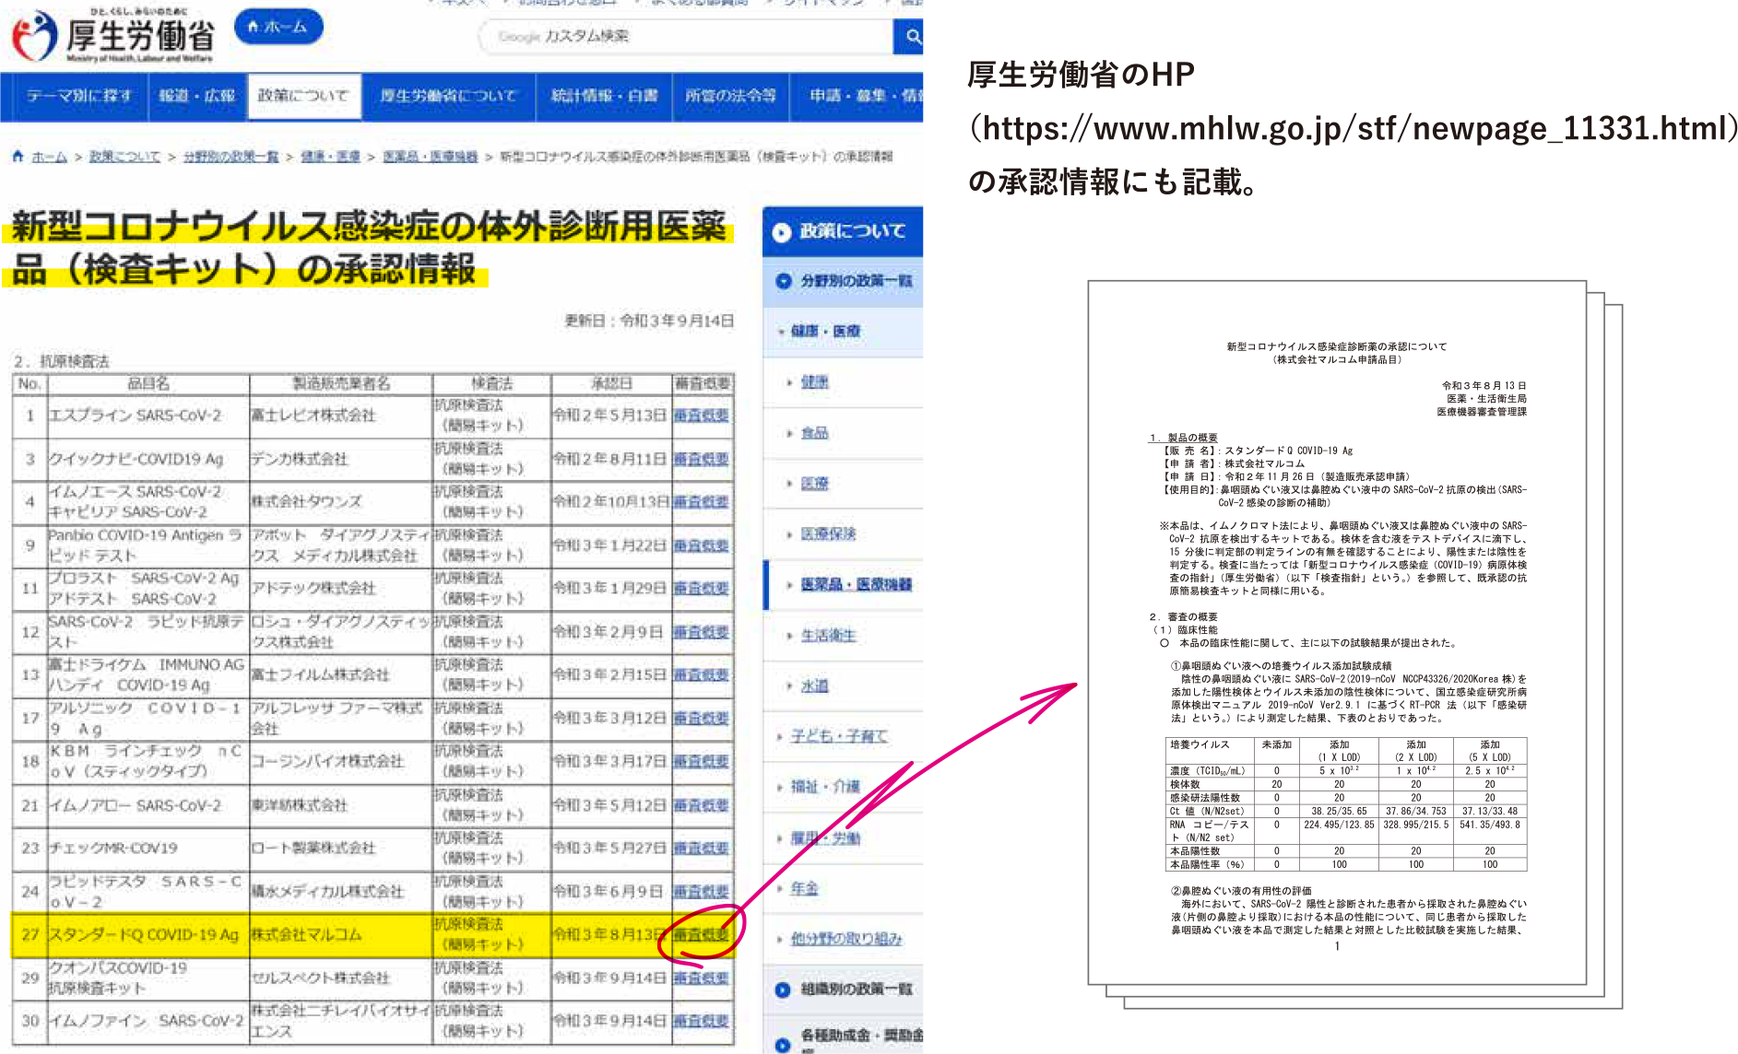The height and width of the screenshot is (1054, 1738).
Task: Open 審査概要 link for 富士フイルム株式会社 row
Action: point(701,674)
